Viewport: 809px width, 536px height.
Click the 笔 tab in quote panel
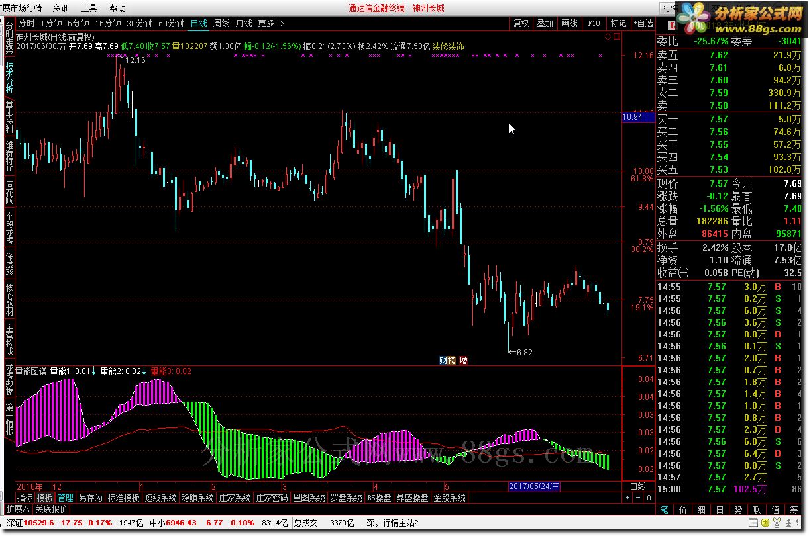(x=665, y=510)
